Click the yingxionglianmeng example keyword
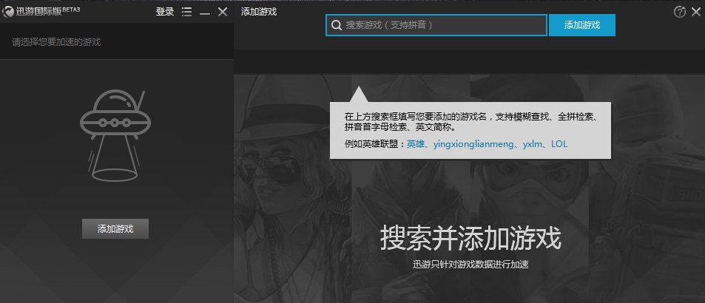705x303 pixels. point(473,144)
